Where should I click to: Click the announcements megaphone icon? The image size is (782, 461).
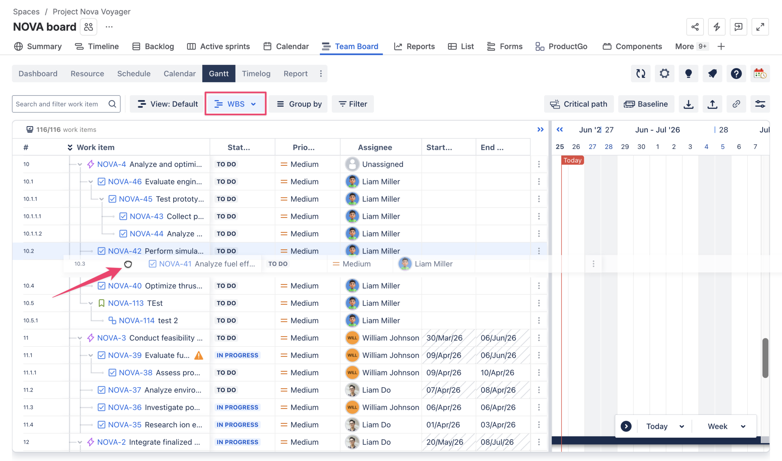712,74
